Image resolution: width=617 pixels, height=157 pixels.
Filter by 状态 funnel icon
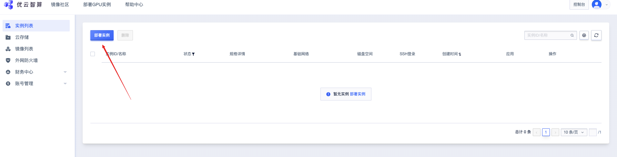(193, 54)
